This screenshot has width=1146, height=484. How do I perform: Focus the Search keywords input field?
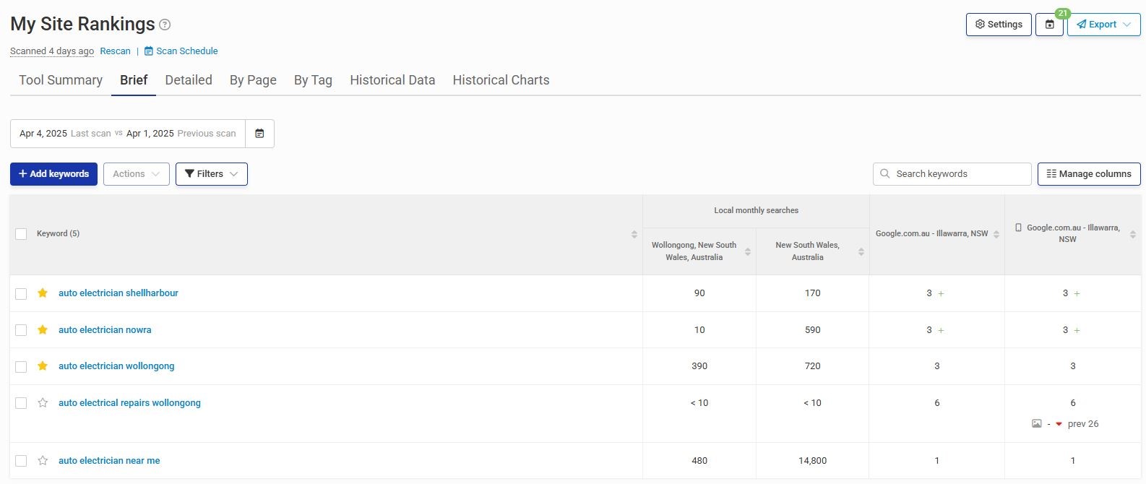[x=958, y=174]
